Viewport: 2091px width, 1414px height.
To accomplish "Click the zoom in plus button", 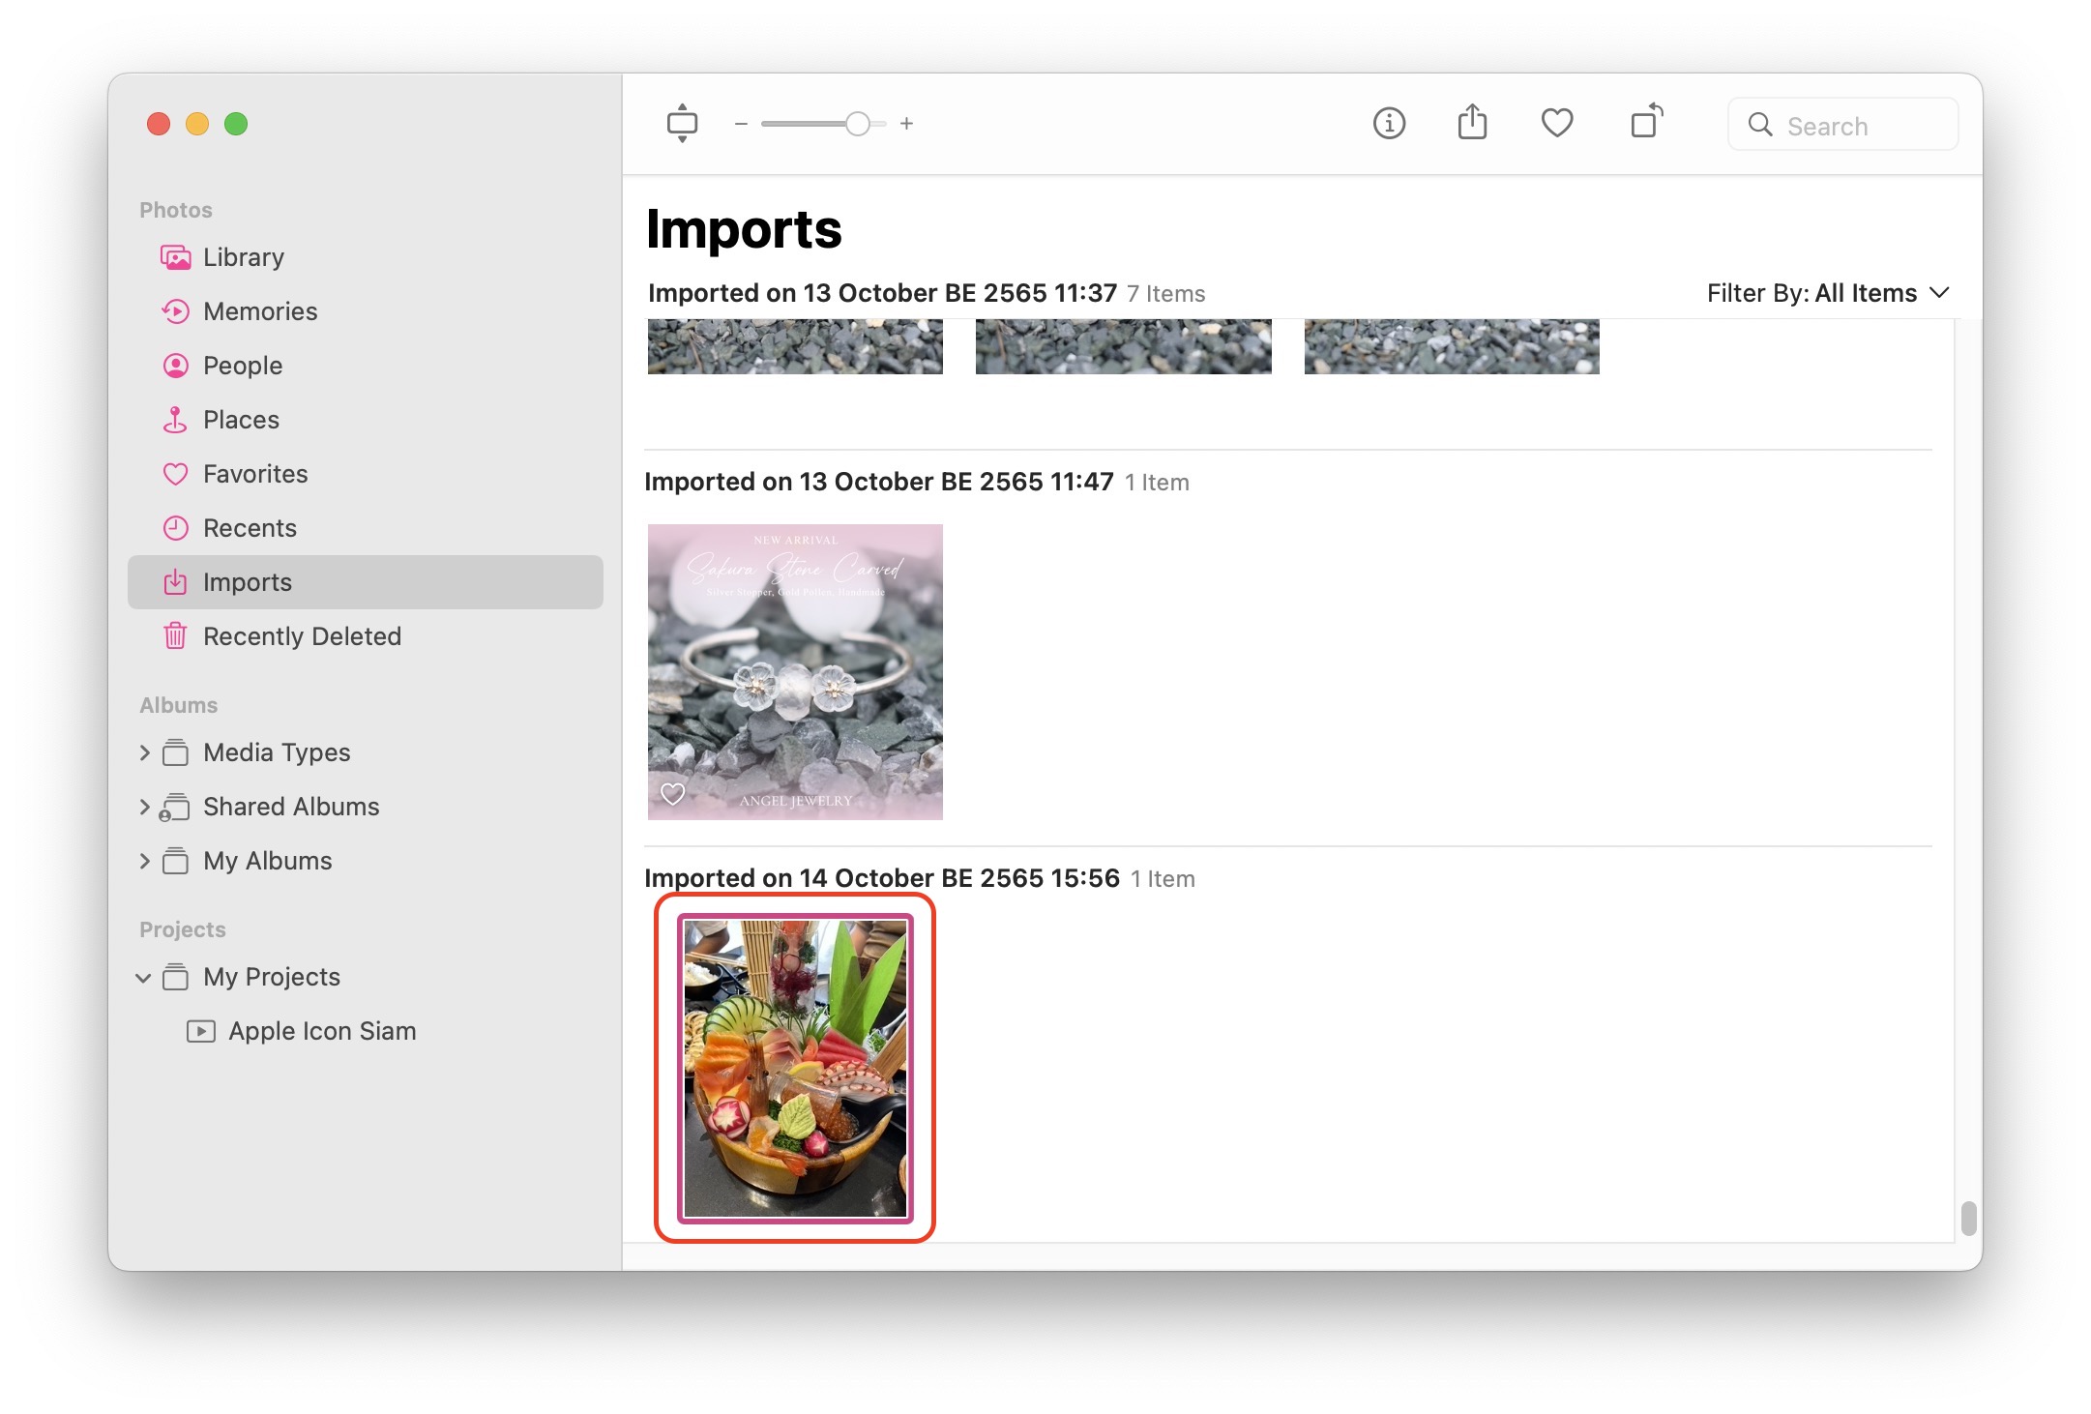I will (906, 124).
